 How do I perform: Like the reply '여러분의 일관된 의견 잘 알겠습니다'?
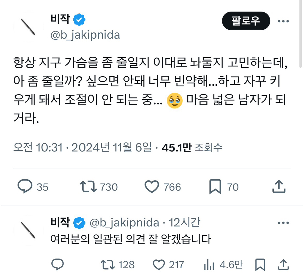click(159, 265)
